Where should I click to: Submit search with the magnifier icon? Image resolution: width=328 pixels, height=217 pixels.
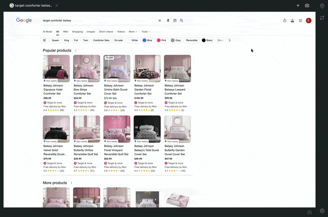tap(182, 20)
